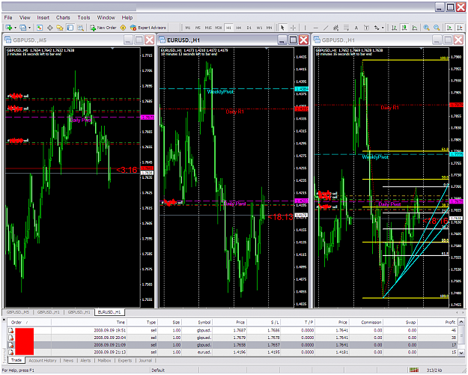Open the Mailbox terminal tab

(x=105, y=361)
